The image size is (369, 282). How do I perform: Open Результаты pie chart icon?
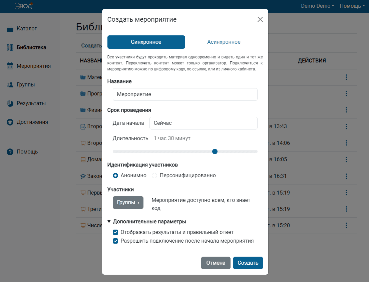pos(10,103)
